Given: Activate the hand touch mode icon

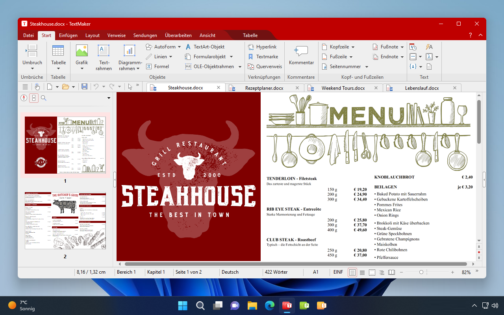Looking at the screenshot, I should (37, 87).
